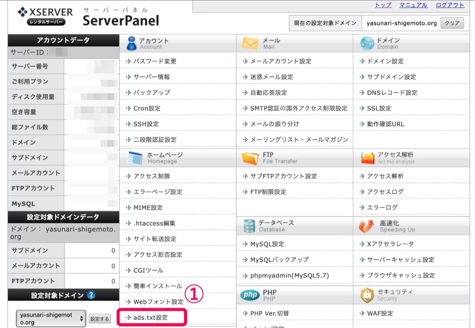
Task: Open SMTP認証の国外アクセス制限設定
Action: pyautogui.click(x=299, y=108)
